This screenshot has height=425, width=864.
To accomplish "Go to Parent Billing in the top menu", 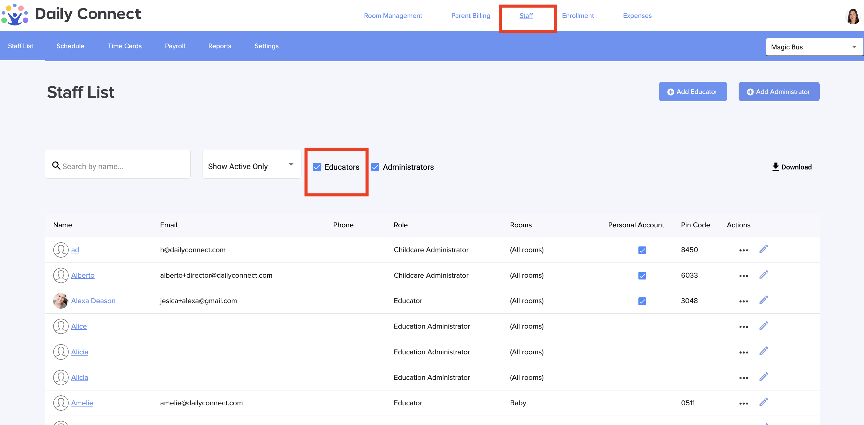I will click(x=470, y=16).
